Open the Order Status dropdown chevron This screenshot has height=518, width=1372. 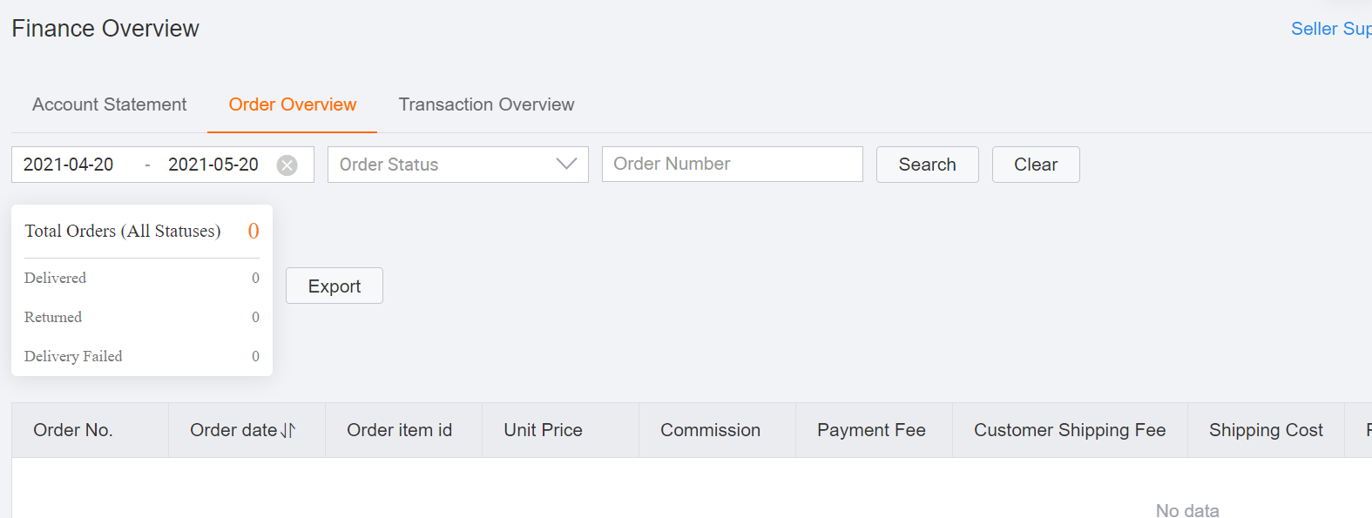coord(567,164)
